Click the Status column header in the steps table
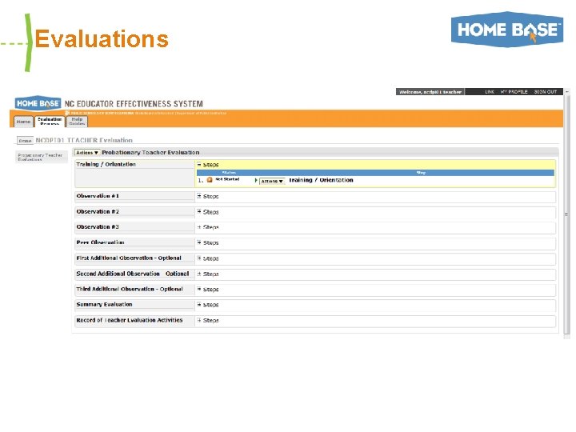The width and height of the screenshot is (576, 432). pyautogui.click(x=229, y=173)
